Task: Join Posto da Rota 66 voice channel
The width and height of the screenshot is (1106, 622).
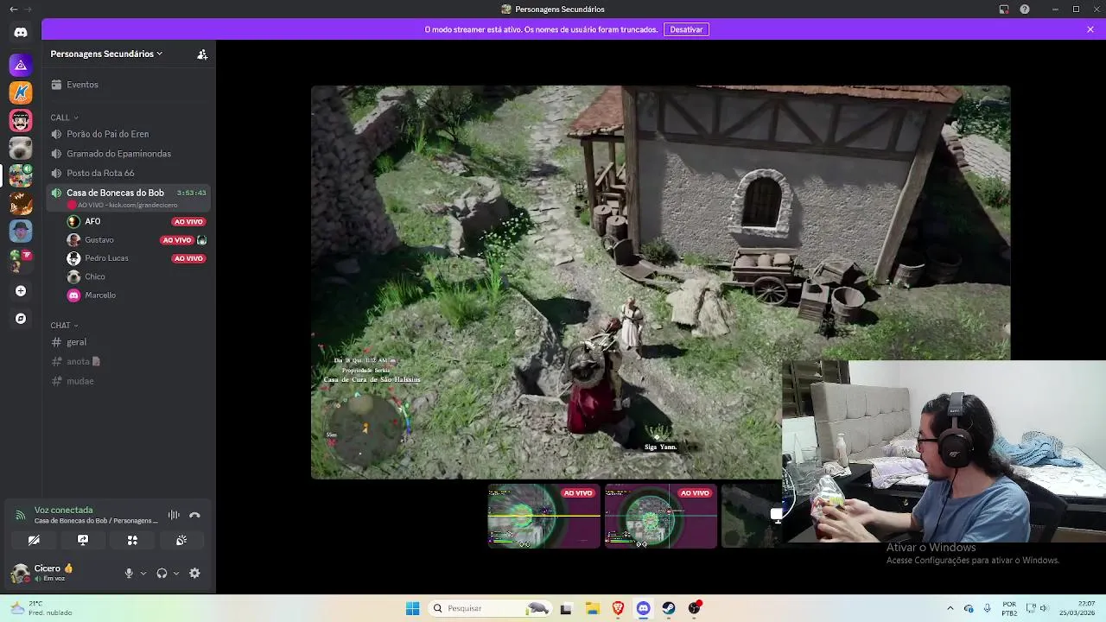Action: 129,173
